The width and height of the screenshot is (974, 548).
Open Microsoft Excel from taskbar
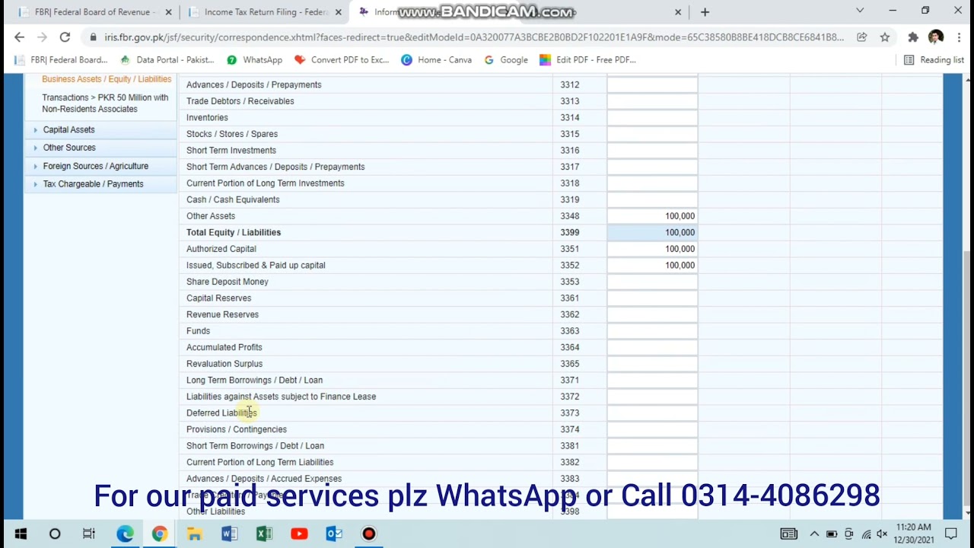click(264, 534)
